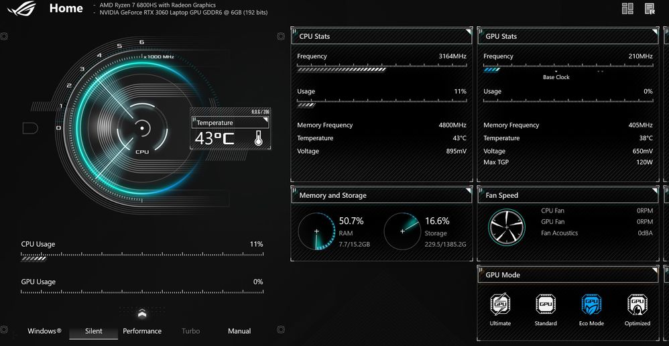Click the Storage usage gauge

coord(402,231)
